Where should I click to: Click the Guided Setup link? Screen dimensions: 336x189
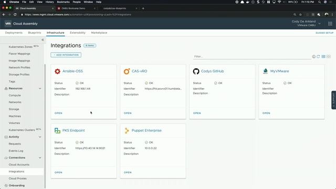click(x=324, y=33)
